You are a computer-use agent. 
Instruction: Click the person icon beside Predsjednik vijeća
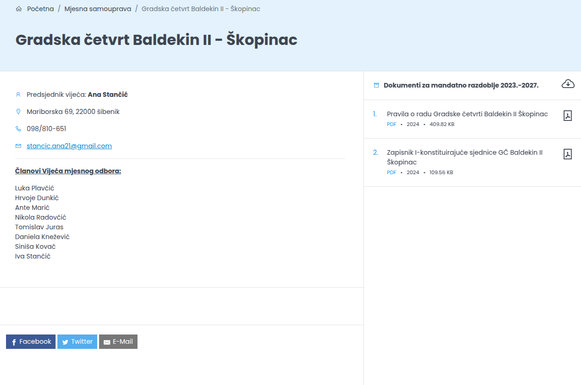[x=19, y=95]
